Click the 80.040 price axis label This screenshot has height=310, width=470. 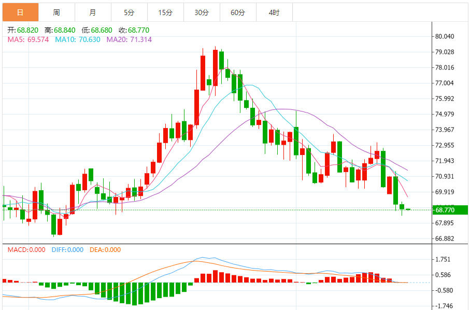coord(445,37)
